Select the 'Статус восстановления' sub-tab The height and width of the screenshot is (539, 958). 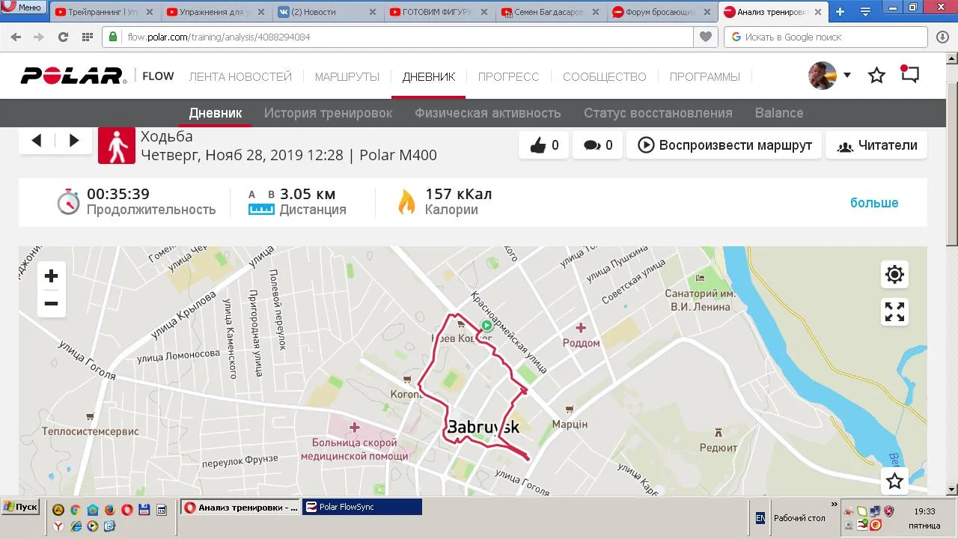coord(658,113)
